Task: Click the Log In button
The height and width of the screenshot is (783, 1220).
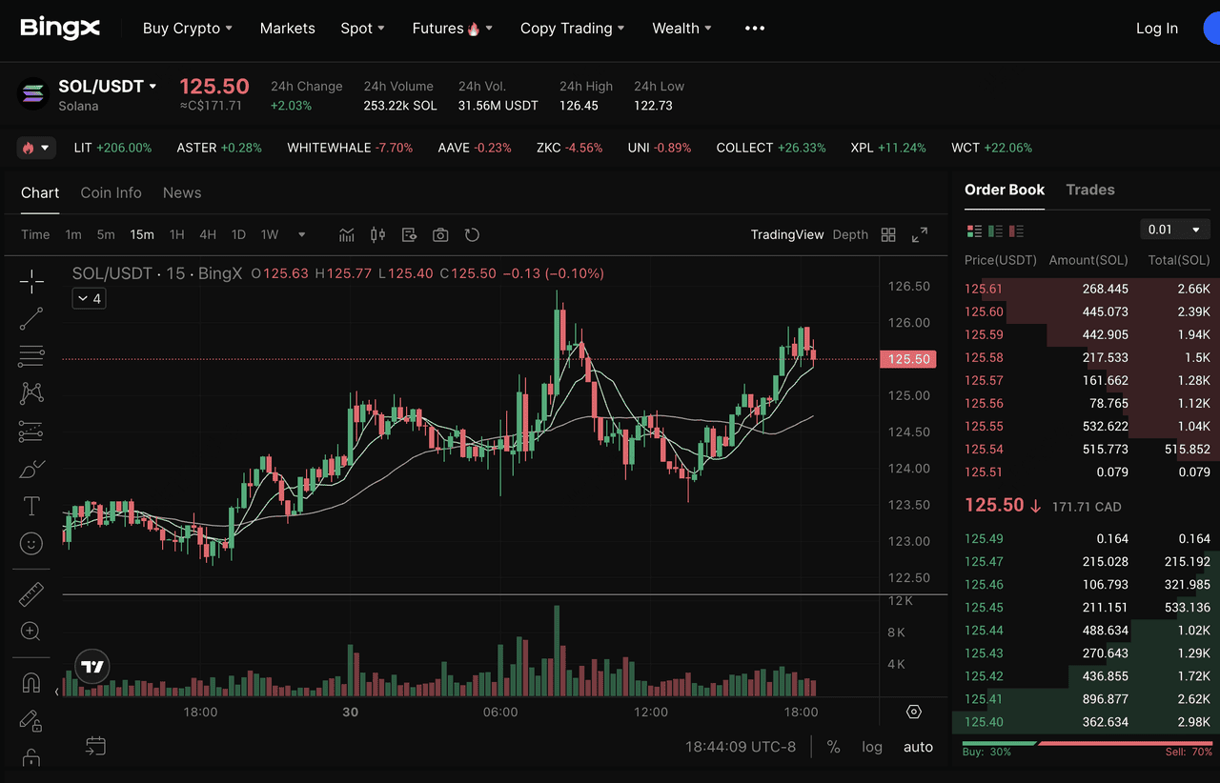Action: tap(1156, 29)
